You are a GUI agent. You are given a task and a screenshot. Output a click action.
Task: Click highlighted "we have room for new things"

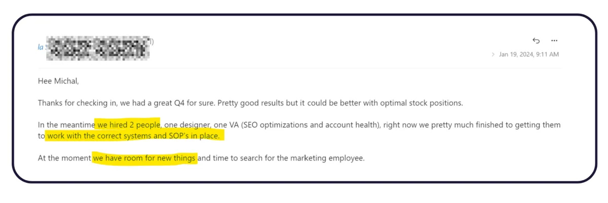point(144,158)
